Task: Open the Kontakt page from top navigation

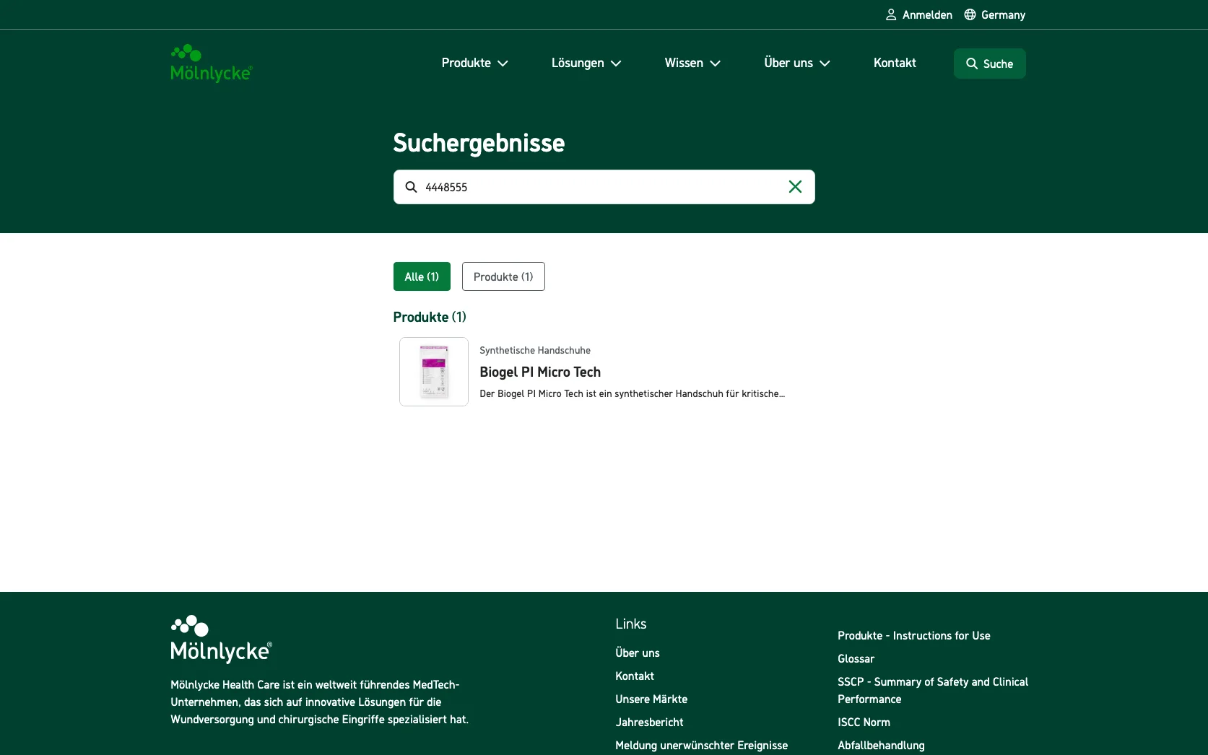Action: click(895, 63)
